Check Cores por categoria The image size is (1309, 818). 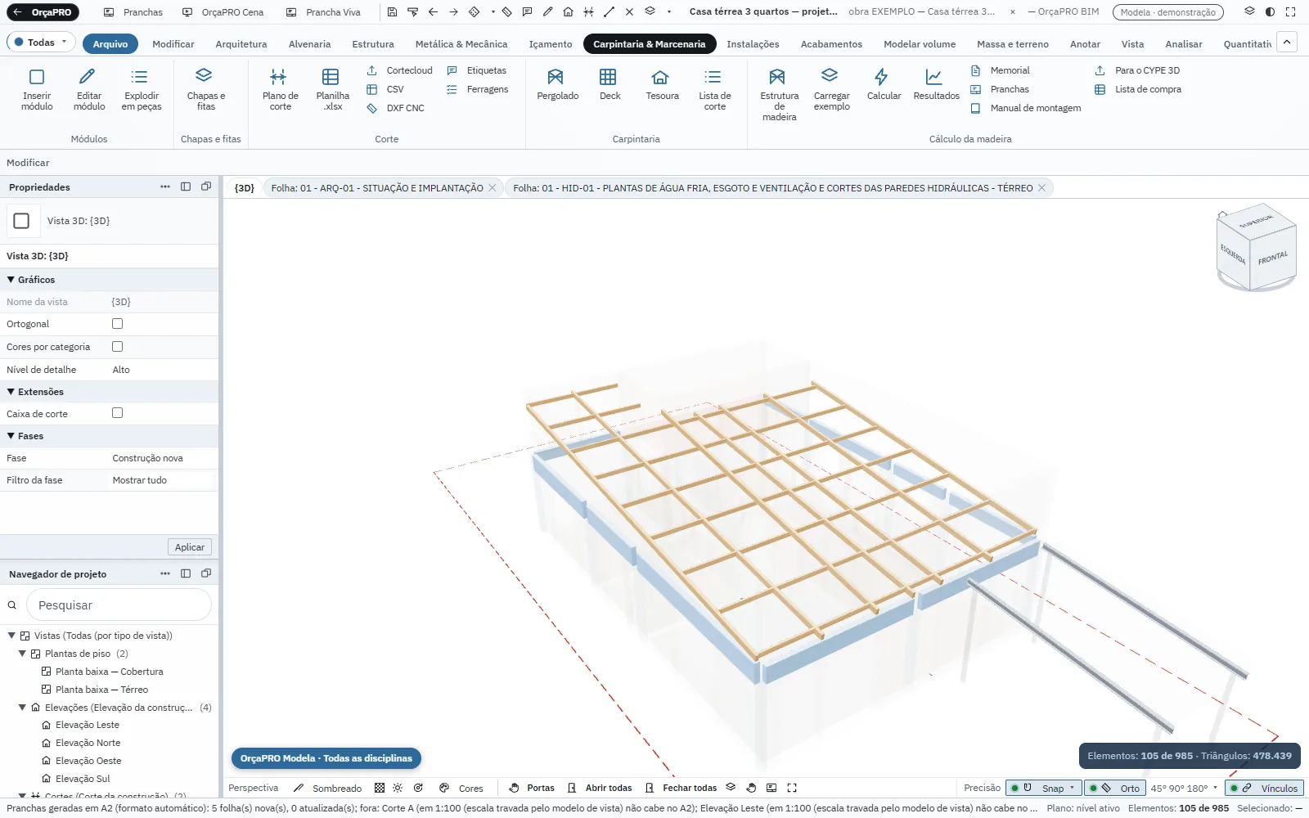click(118, 347)
